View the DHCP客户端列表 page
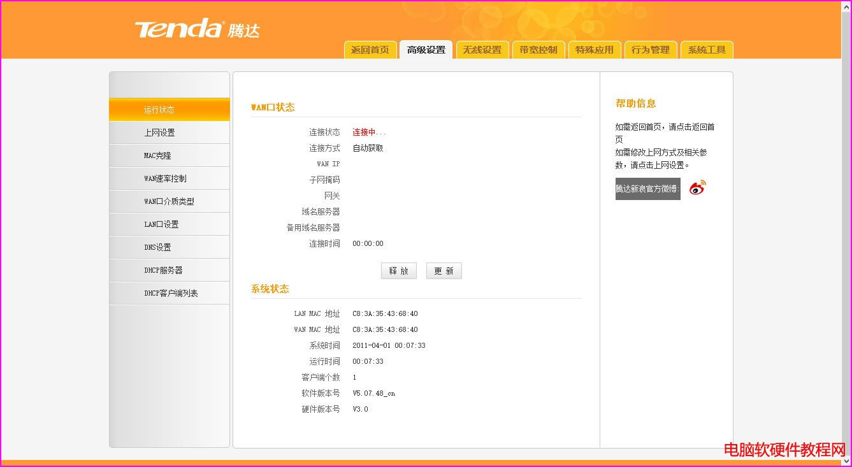The height and width of the screenshot is (467, 852). [x=170, y=293]
